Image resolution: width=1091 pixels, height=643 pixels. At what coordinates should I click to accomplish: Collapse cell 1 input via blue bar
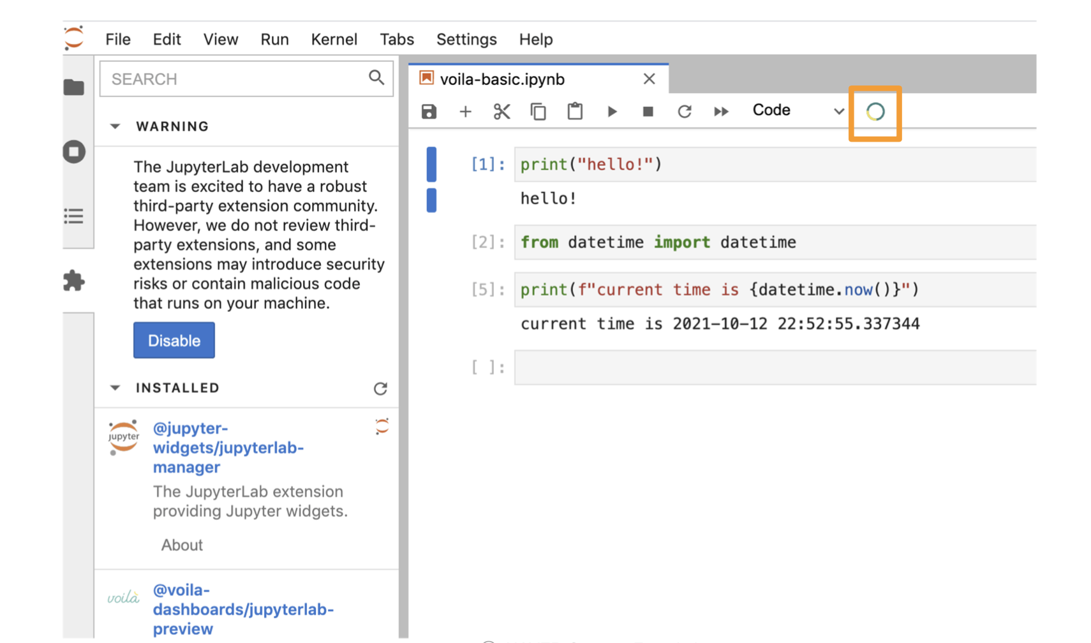click(431, 165)
